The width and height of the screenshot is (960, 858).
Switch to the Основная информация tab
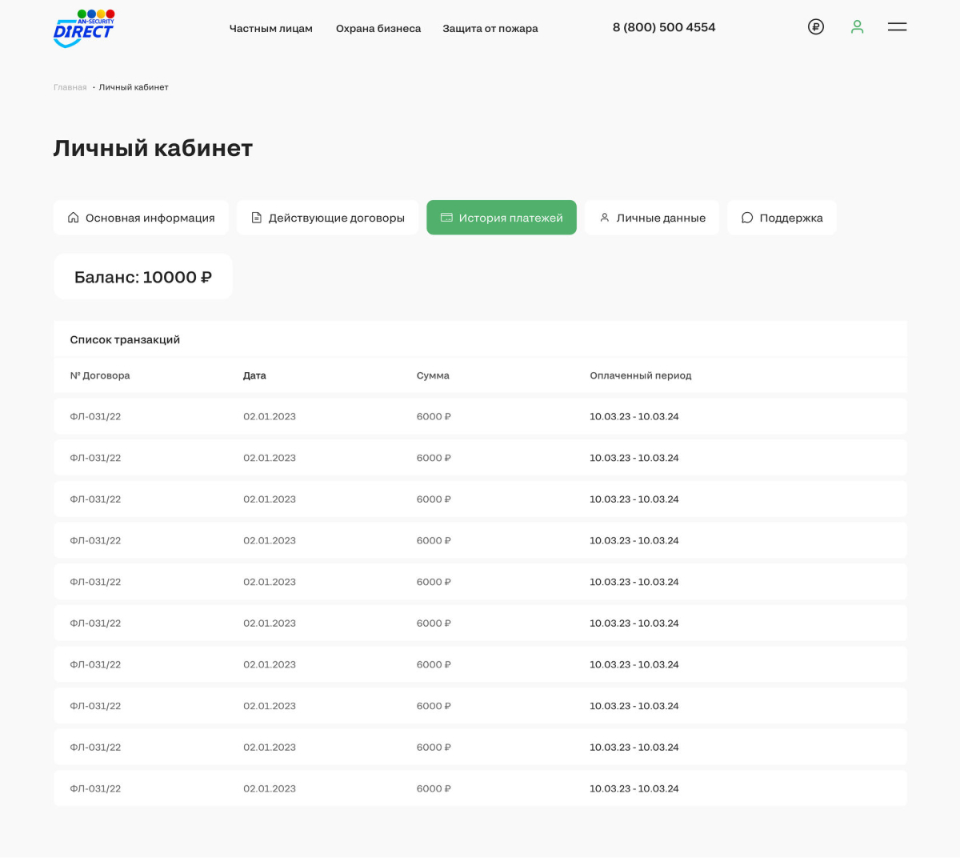tap(150, 218)
